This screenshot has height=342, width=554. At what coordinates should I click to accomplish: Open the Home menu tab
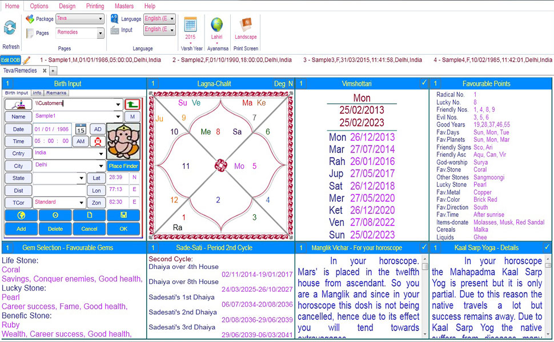(x=12, y=6)
